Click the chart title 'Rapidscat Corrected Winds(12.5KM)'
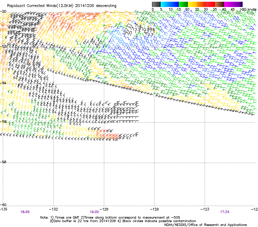The image size is (258, 227). (40, 6)
